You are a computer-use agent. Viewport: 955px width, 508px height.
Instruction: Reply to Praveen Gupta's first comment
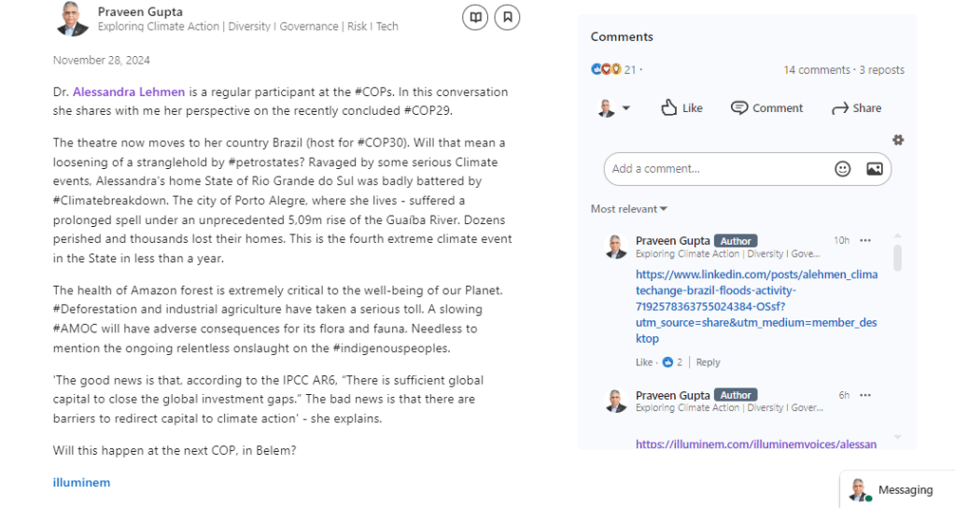(709, 362)
